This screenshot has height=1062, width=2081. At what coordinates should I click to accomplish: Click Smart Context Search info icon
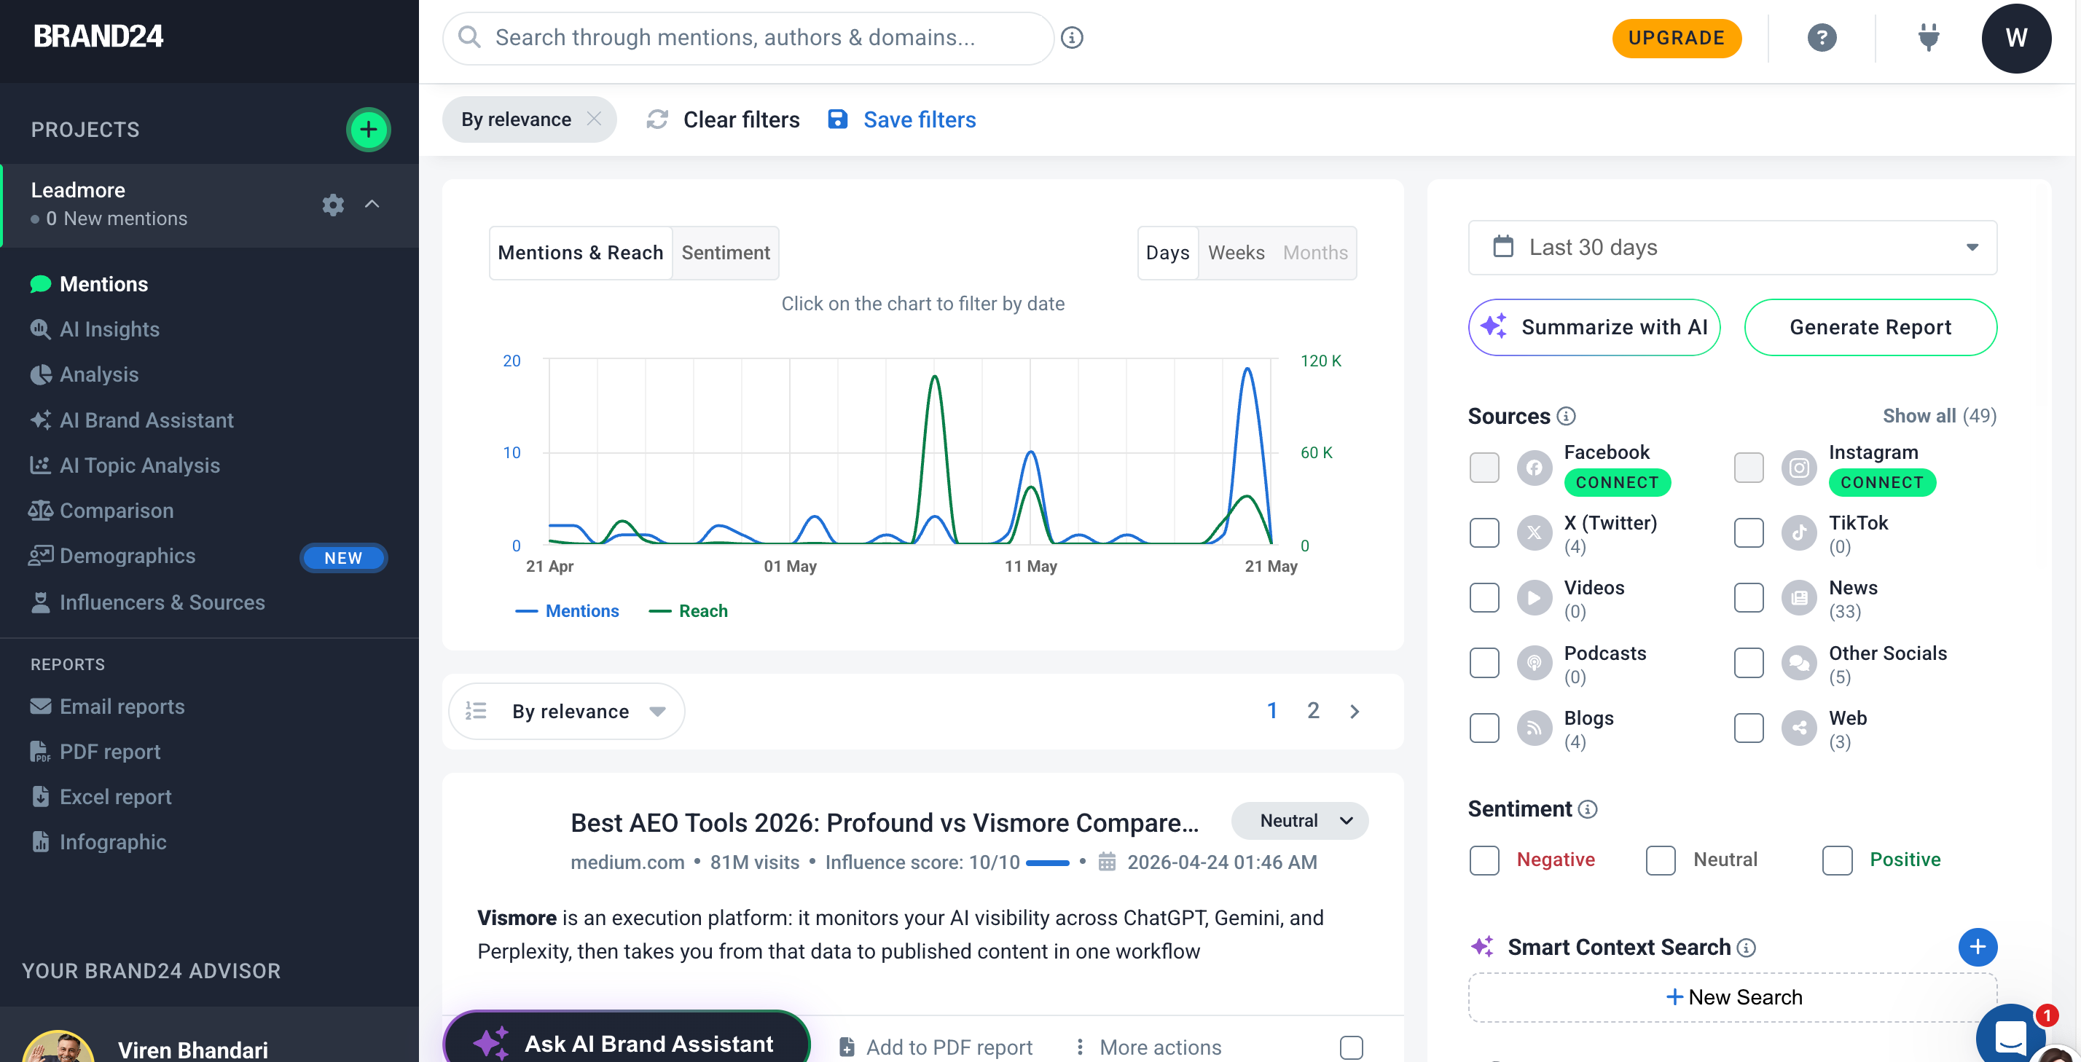pyautogui.click(x=1746, y=948)
